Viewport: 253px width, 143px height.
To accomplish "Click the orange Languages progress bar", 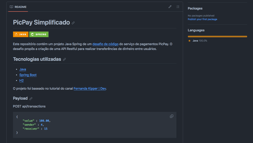I will click(217, 37).
